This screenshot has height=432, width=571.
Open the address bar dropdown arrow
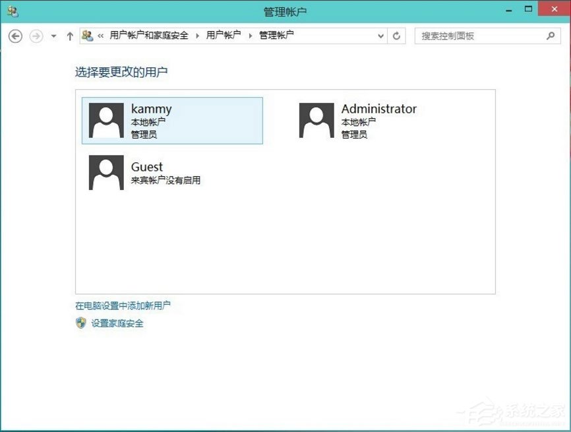coord(380,36)
